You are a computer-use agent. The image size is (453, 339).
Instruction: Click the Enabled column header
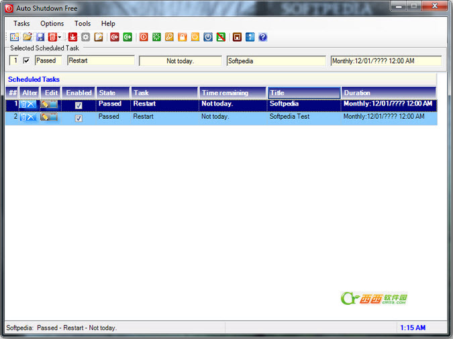(79, 93)
